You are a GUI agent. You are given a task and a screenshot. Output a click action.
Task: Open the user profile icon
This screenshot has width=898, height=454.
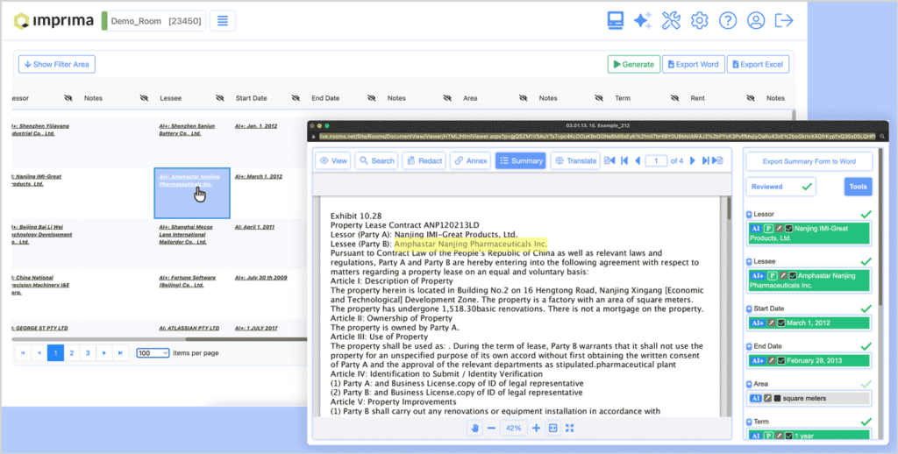tap(756, 20)
